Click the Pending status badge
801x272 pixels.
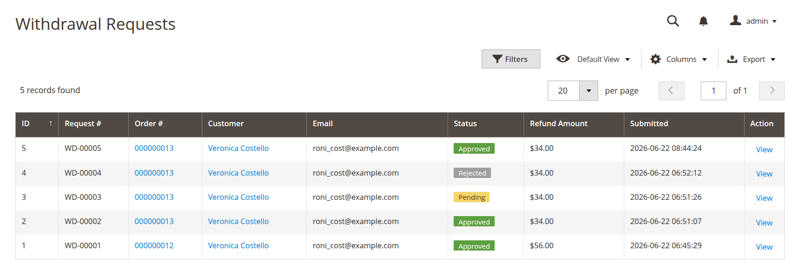(471, 197)
